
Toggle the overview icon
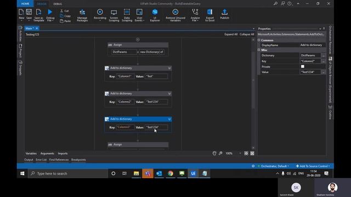252,153
